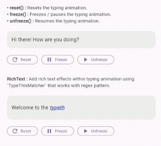Click the Reset button below the Welcome text box
This screenshot has width=161, height=146.
click(22, 131)
